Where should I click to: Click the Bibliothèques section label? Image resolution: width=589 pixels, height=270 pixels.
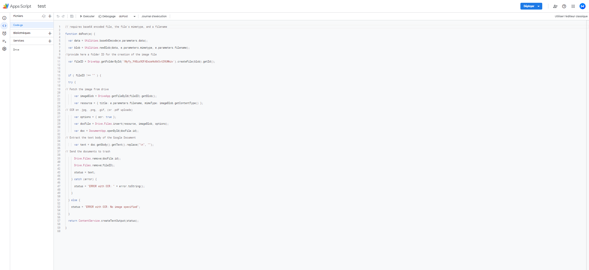[22, 33]
